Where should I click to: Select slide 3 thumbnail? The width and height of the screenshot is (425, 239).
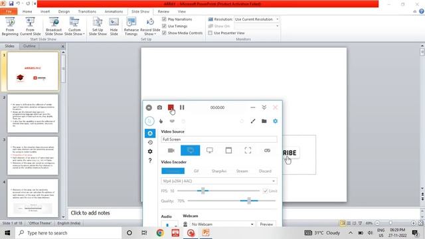33,156
